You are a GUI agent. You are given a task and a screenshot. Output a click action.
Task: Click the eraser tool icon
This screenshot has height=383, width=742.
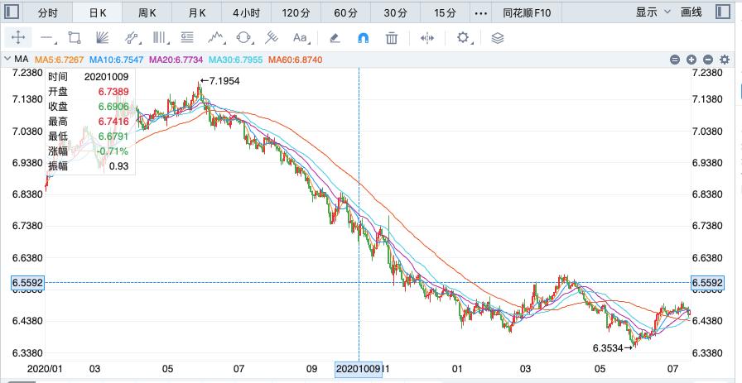335,37
